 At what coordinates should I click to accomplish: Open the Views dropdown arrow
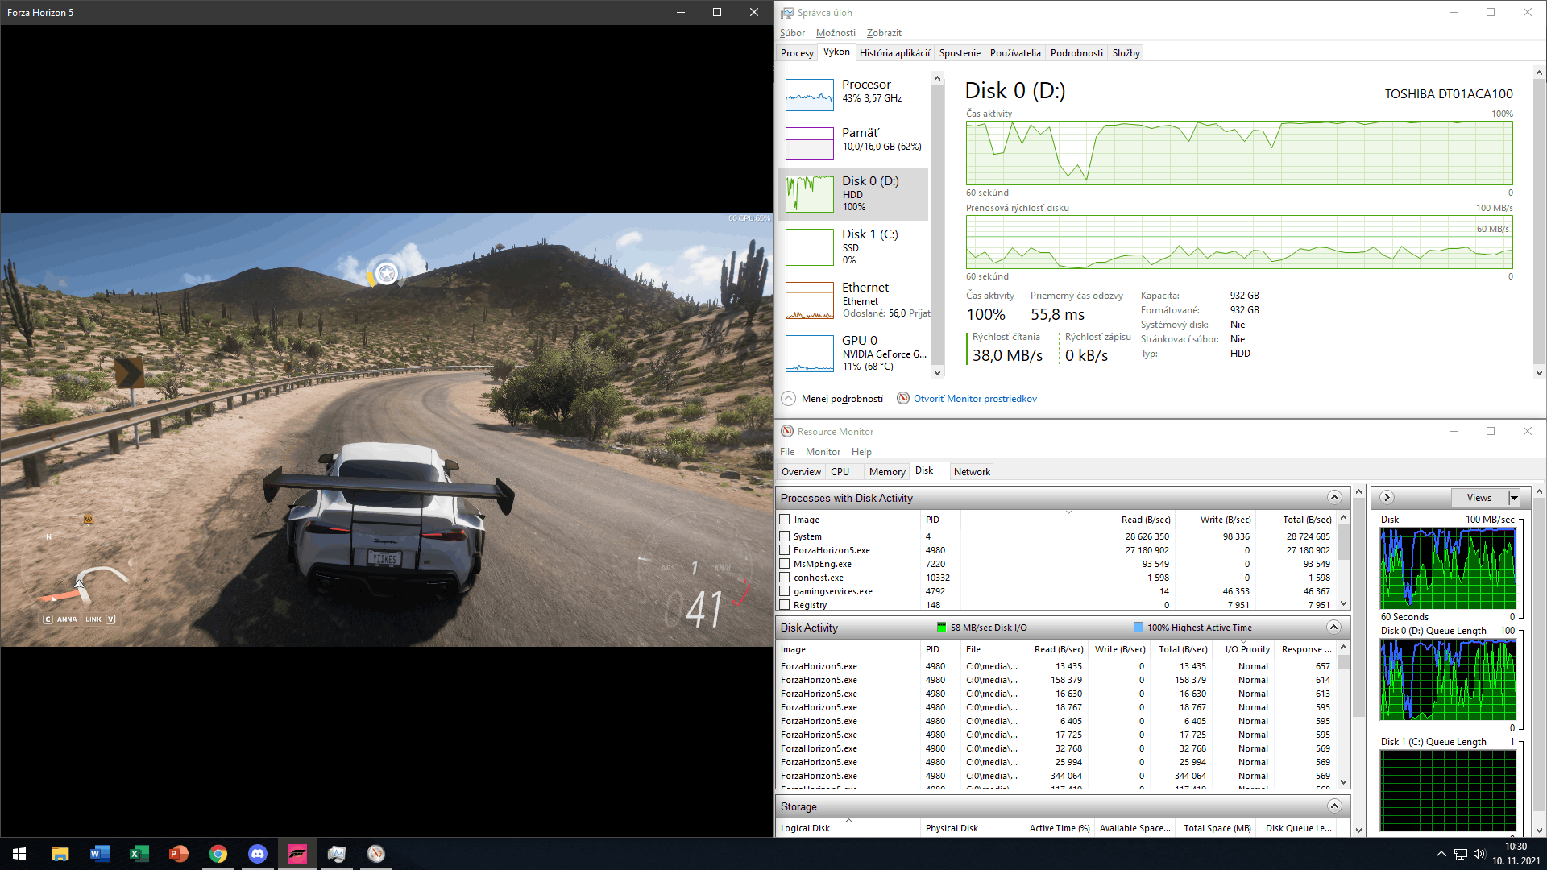click(1514, 498)
